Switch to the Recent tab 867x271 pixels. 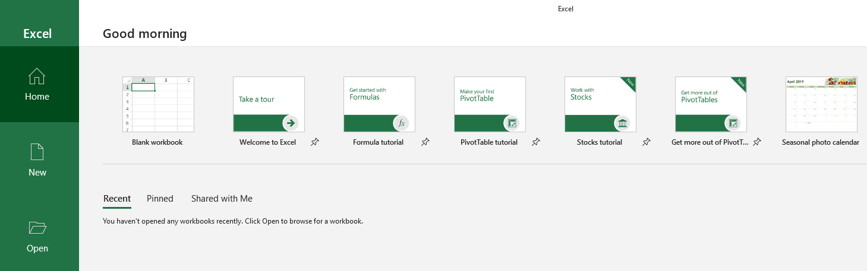click(x=117, y=199)
